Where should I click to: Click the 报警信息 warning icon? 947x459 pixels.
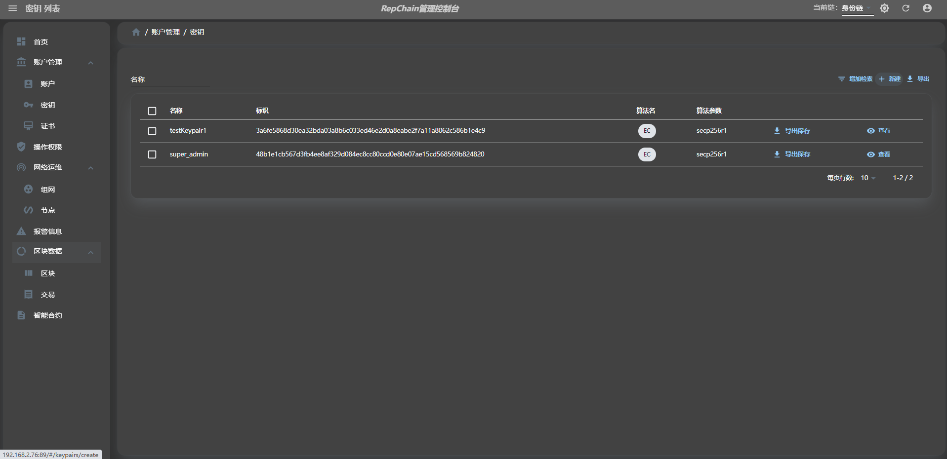pyautogui.click(x=21, y=231)
